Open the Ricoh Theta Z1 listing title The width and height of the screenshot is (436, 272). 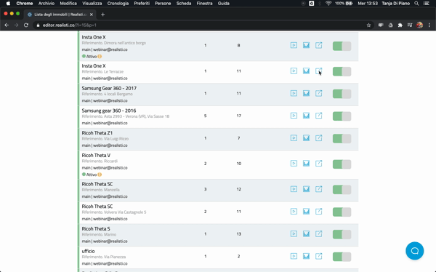pyautogui.click(x=97, y=133)
